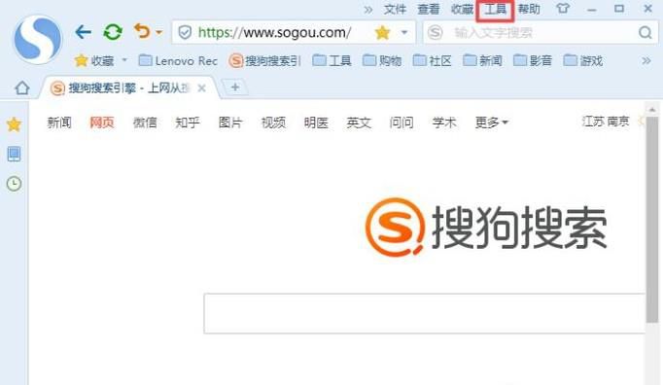Expand the address bar dropdown arrow
This screenshot has width=663, height=385.
(x=404, y=33)
